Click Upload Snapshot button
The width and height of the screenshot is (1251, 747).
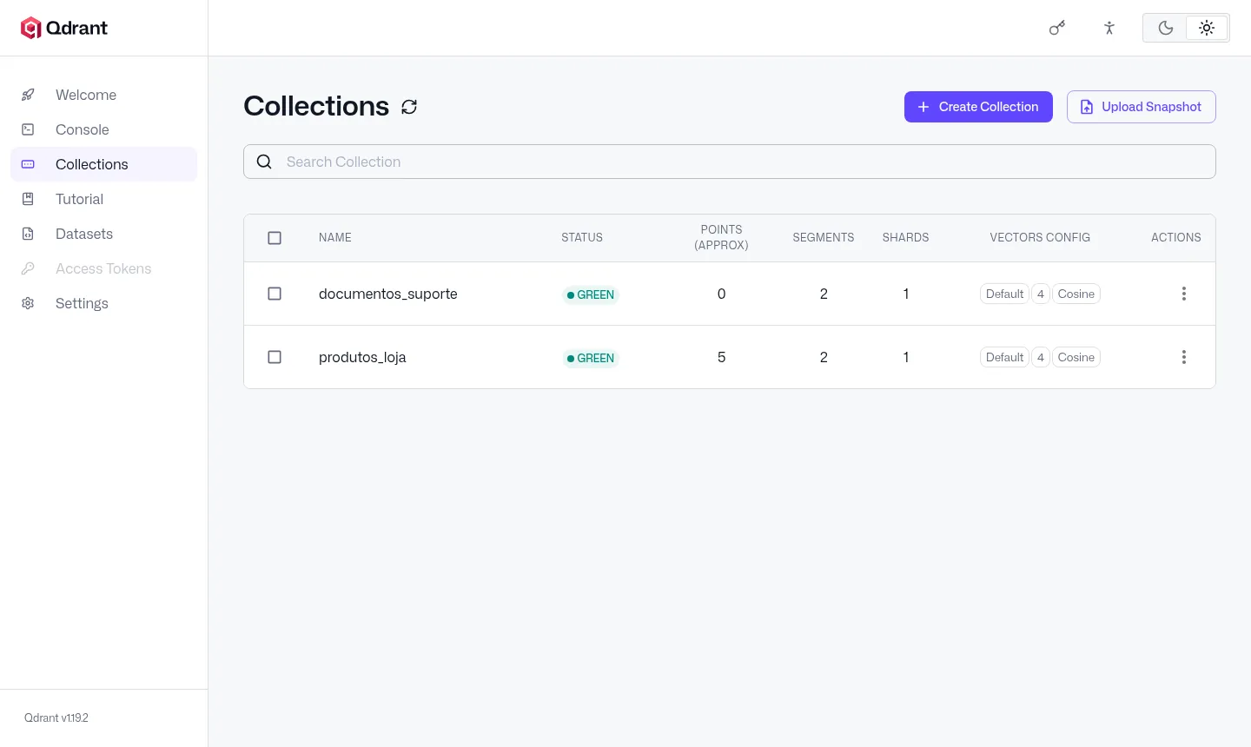(x=1141, y=107)
